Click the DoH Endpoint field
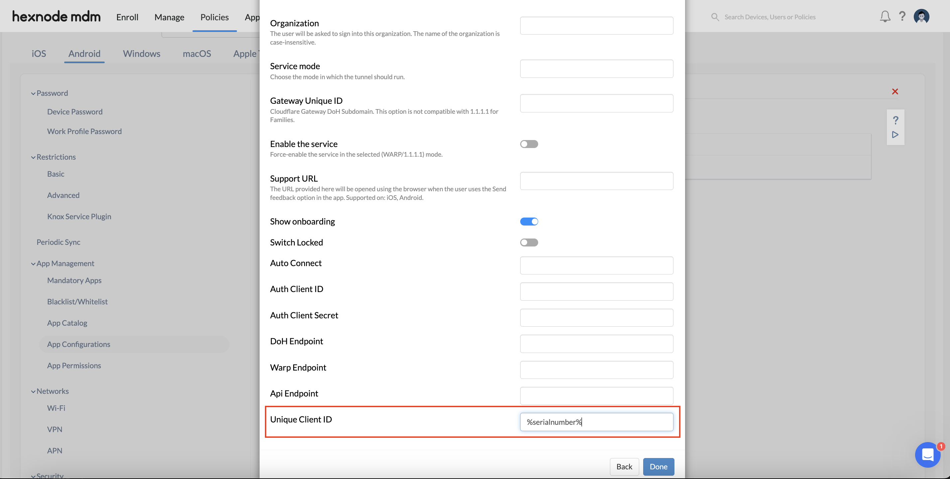Image resolution: width=950 pixels, height=479 pixels. pos(596,344)
